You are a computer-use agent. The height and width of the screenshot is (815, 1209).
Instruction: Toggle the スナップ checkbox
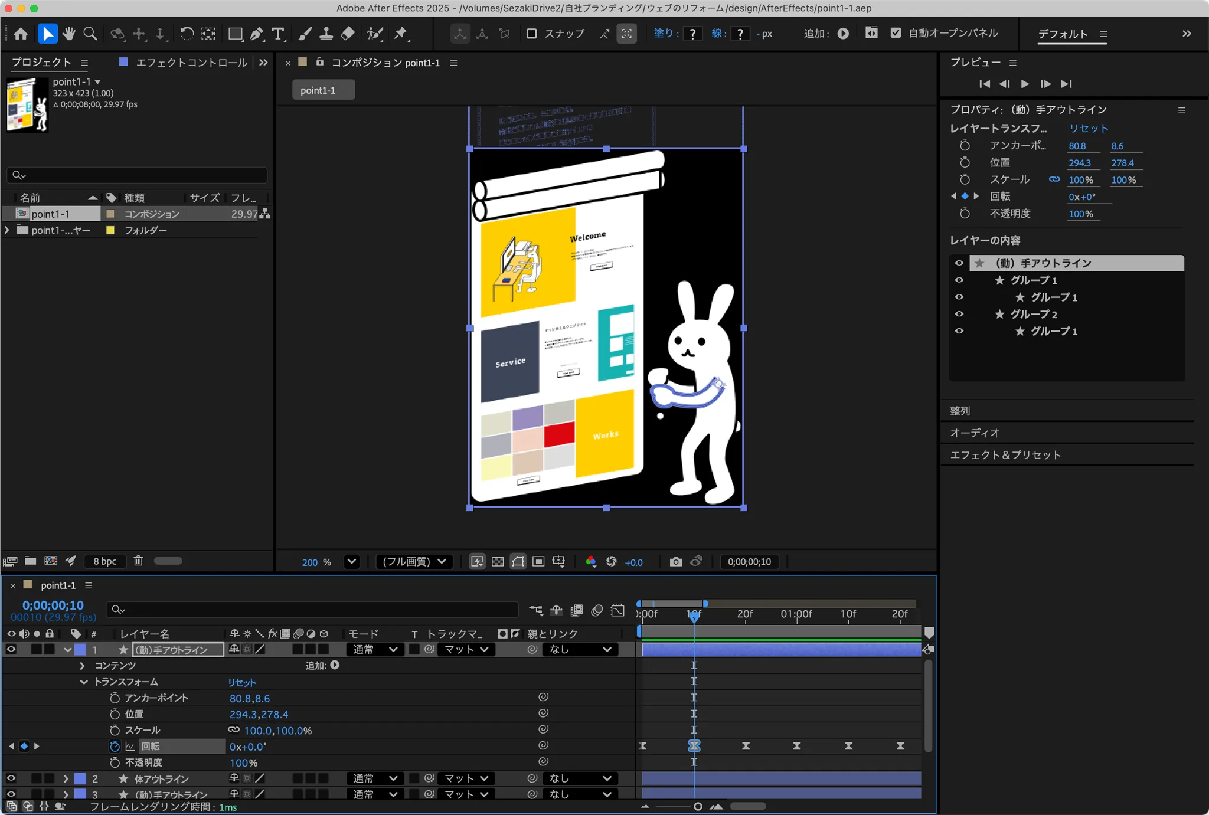coord(531,34)
